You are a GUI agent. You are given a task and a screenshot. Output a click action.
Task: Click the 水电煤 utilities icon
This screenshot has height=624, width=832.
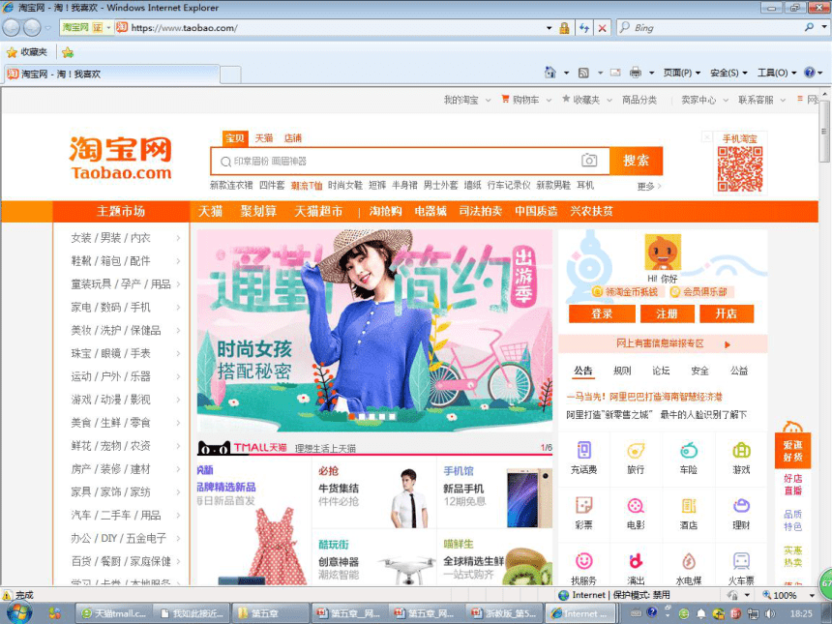688,561
